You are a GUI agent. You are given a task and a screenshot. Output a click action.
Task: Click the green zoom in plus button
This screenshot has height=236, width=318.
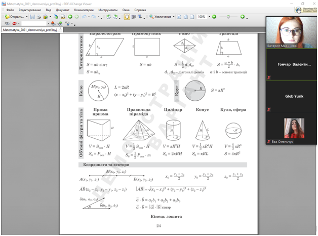pyautogui.click(x=243, y=17)
